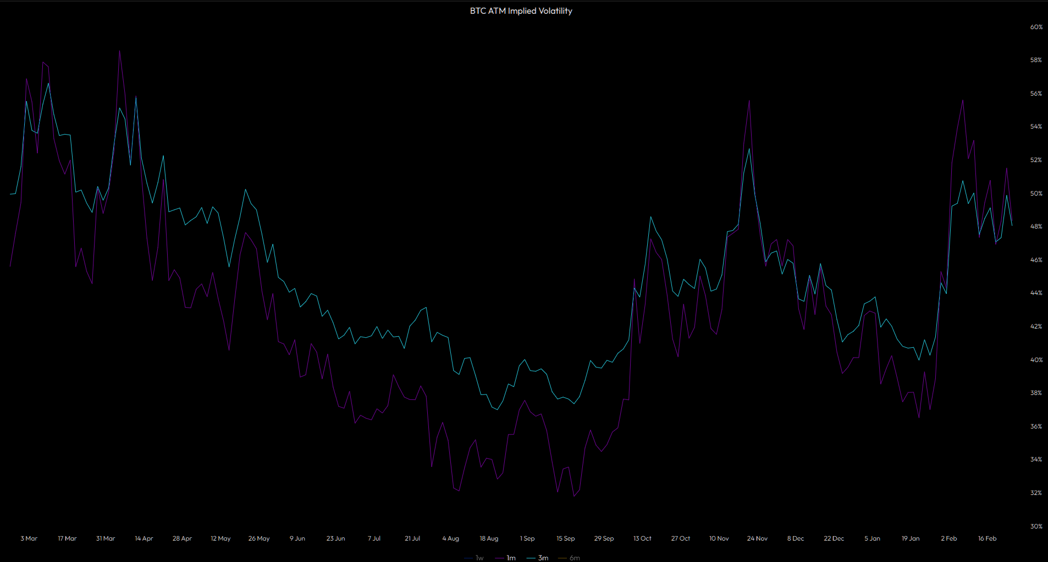The image size is (1048, 562).
Task: Click the 26 May x-axis label
Action: 259,538
